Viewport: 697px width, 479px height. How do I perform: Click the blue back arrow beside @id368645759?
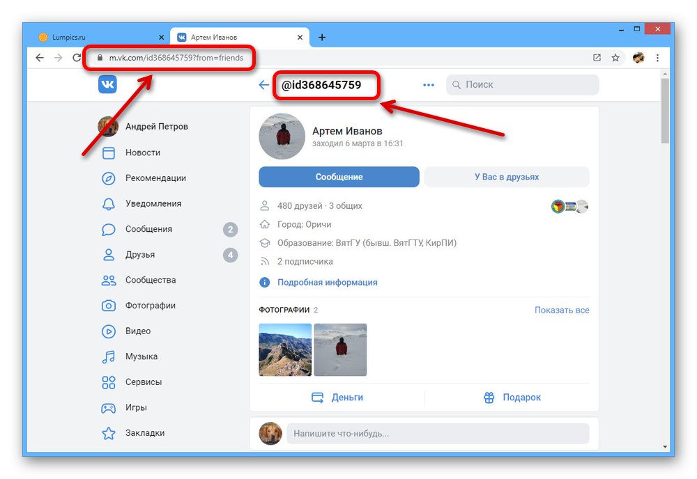[264, 85]
